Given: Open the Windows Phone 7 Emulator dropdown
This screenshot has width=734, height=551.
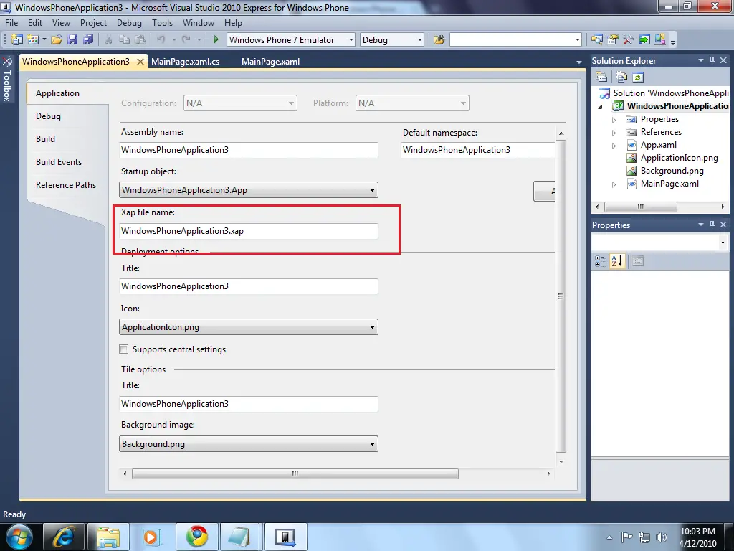Looking at the screenshot, I should coord(351,40).
